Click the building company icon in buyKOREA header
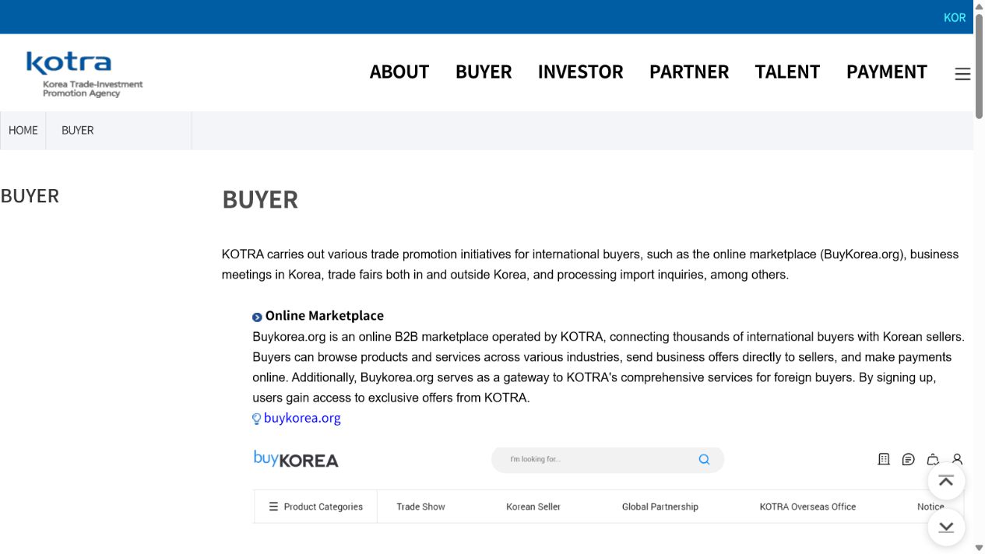The image size is (985, 554). pos(884,459)
